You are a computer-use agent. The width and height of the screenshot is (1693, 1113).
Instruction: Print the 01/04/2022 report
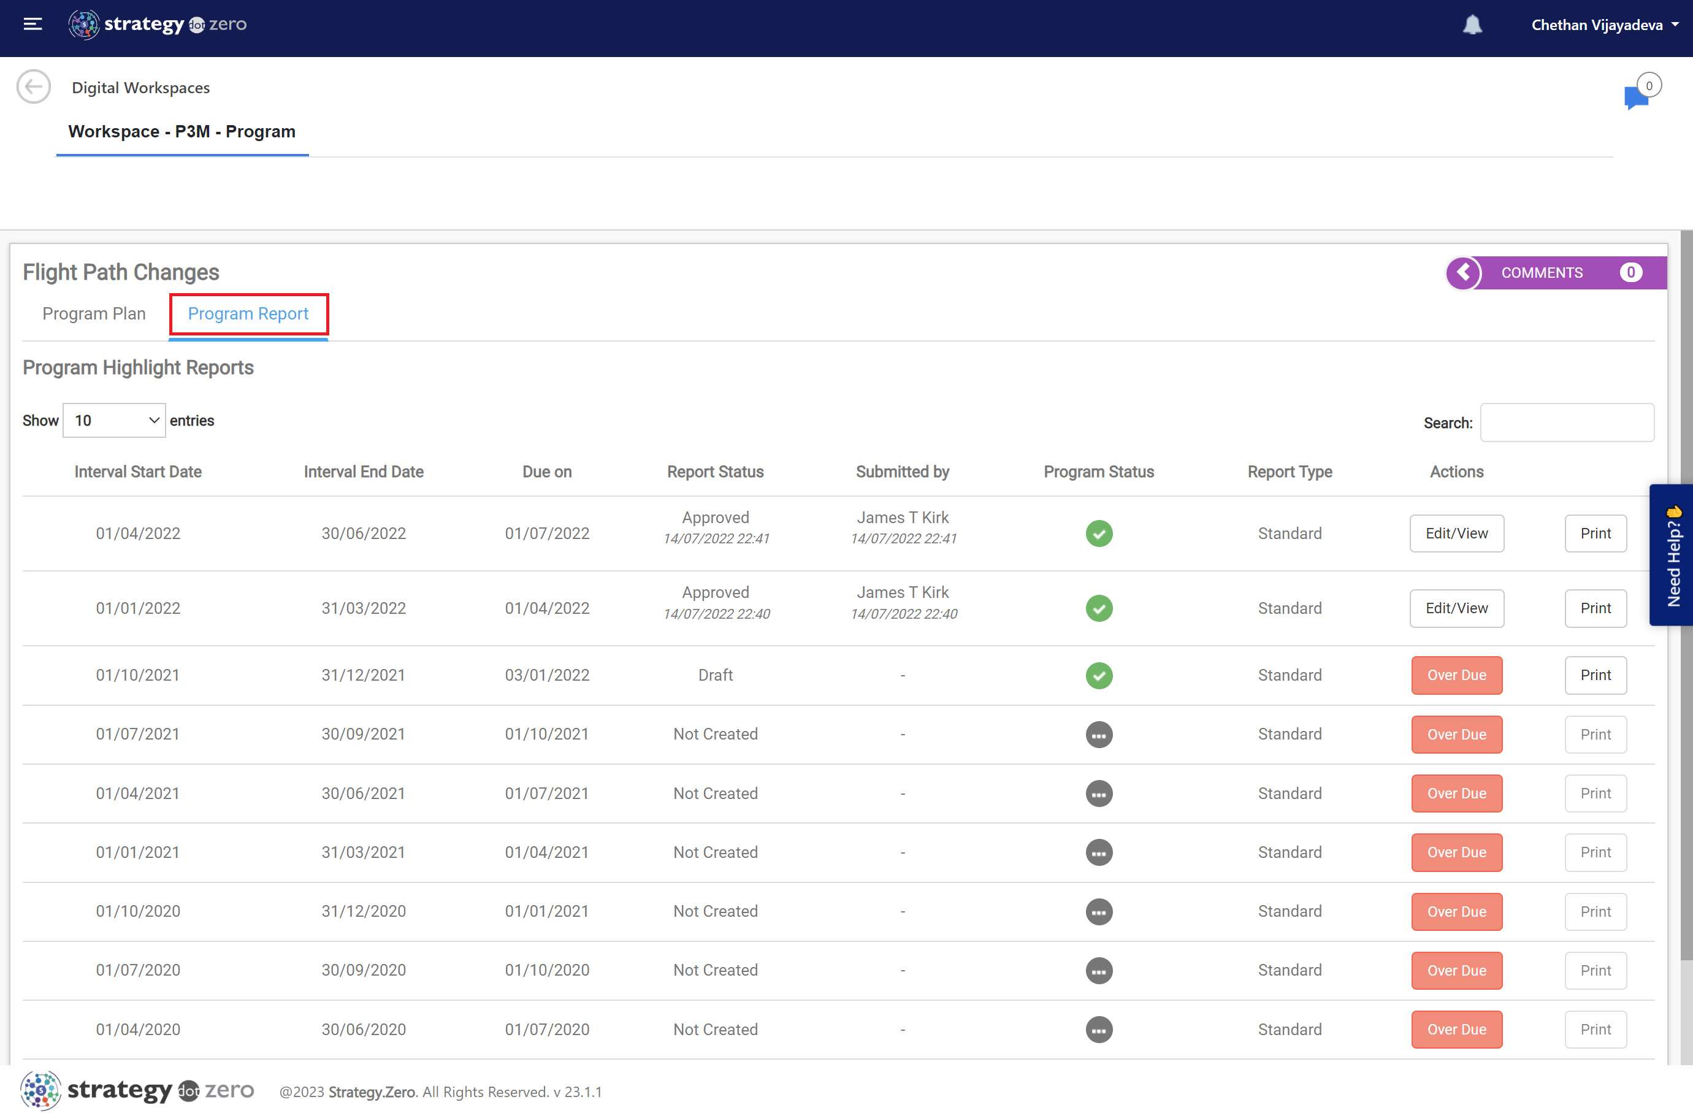pyautogui.click(x=1595, y=534)
